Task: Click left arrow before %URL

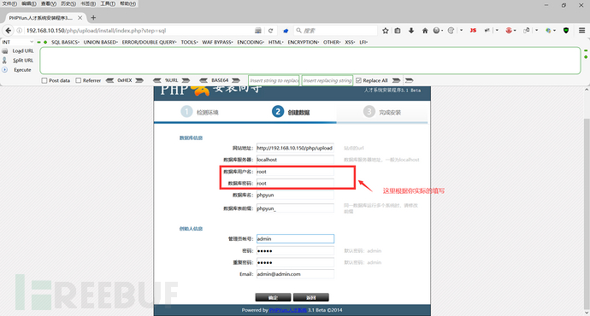Action: (x=157, y=80)
